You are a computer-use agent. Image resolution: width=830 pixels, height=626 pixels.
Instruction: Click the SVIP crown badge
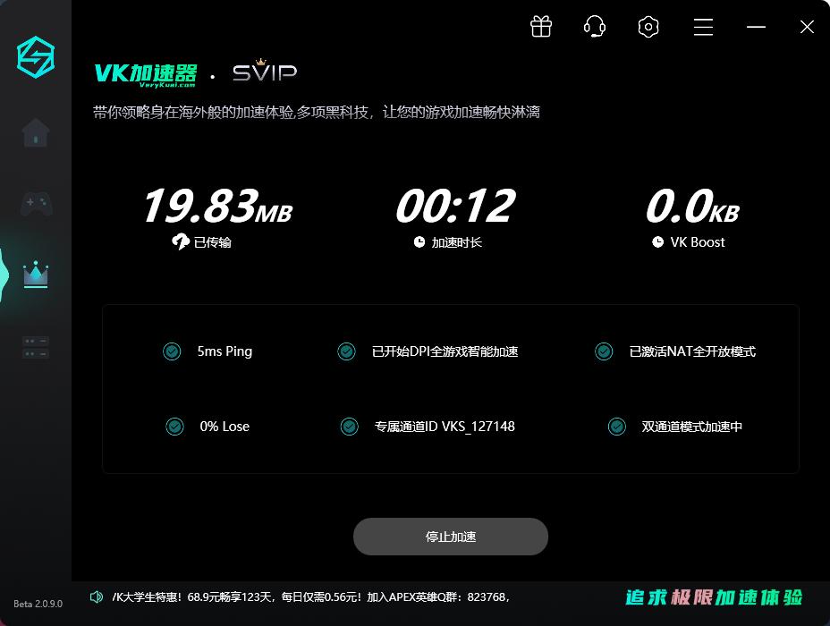click(x=265, y=71)
